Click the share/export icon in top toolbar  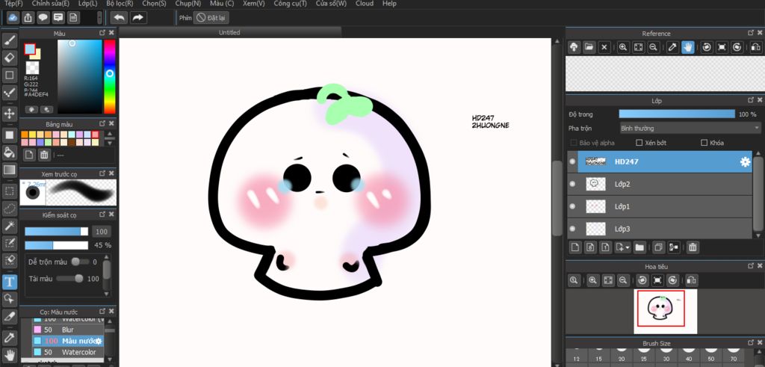[28, 18]
